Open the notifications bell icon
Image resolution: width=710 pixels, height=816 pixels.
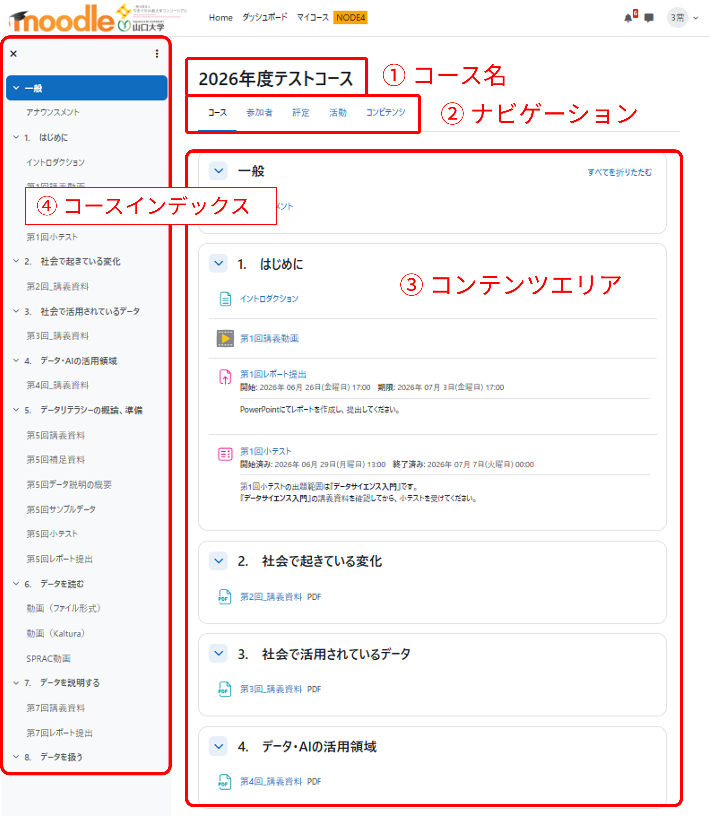tap(628, 18)
